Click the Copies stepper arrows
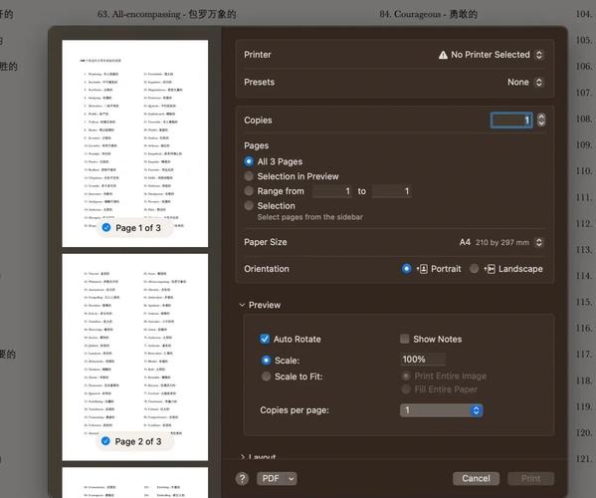Image resolution: width=596 pixels, height=498 pixels. (x=541, y=120)
